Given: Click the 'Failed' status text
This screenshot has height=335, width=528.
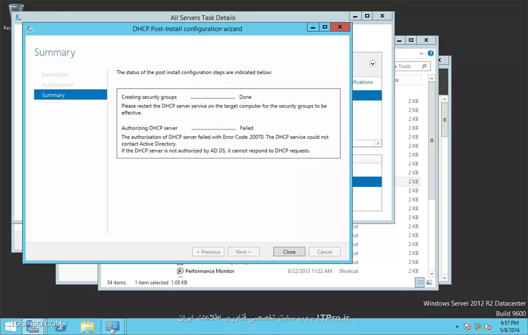Looking at the screenshot, I should (x=246, y=128).
